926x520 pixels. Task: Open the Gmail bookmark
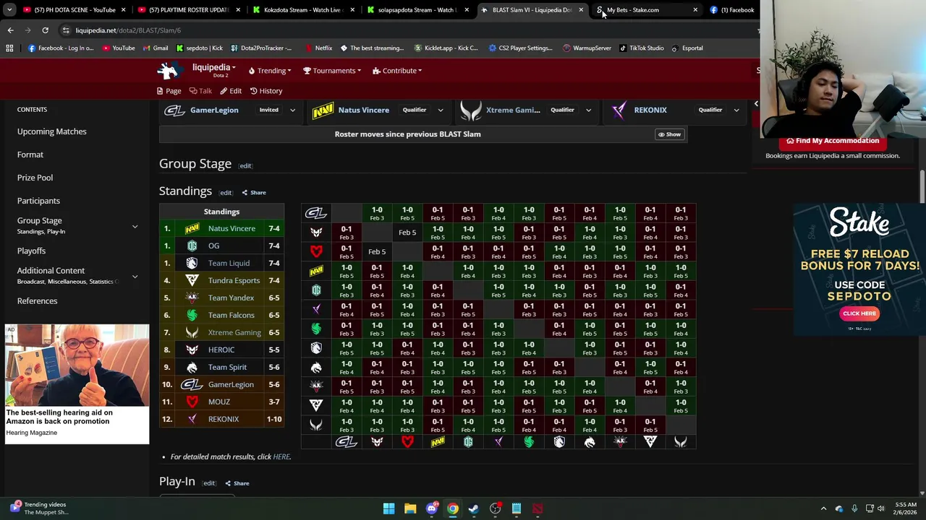click(156, 48)
